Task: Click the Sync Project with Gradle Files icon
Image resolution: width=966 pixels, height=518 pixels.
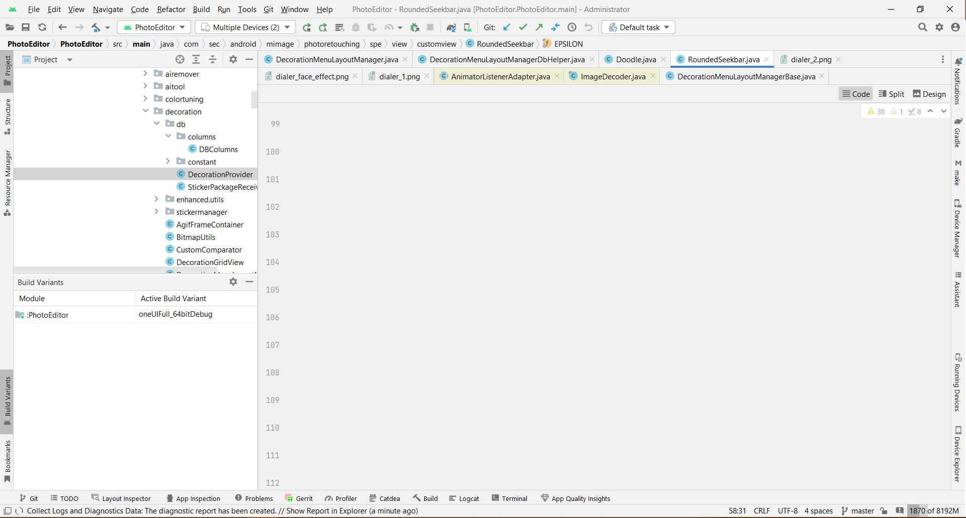Action: [x=451, y=27]
